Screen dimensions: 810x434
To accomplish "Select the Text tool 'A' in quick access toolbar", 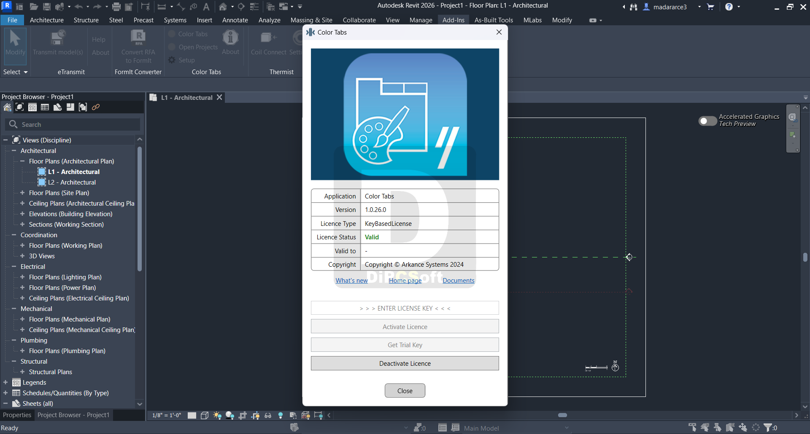I will tap(206, 7).
